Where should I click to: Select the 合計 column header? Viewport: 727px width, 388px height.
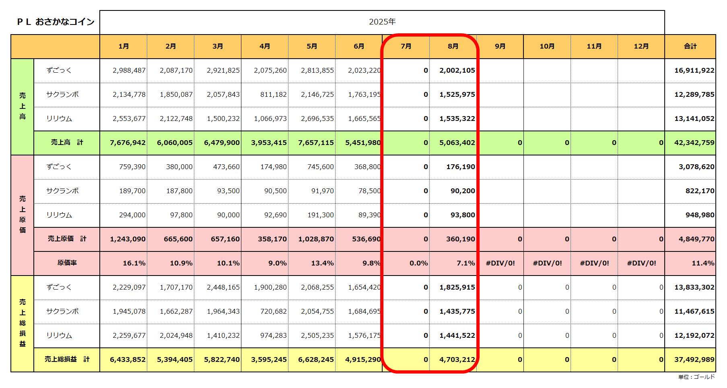point(690,47)
